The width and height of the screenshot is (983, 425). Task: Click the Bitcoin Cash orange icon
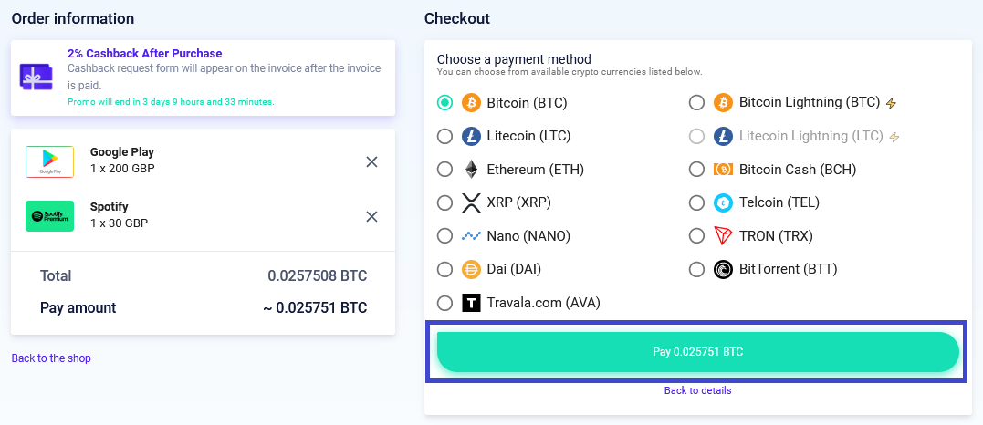point(723,170)
